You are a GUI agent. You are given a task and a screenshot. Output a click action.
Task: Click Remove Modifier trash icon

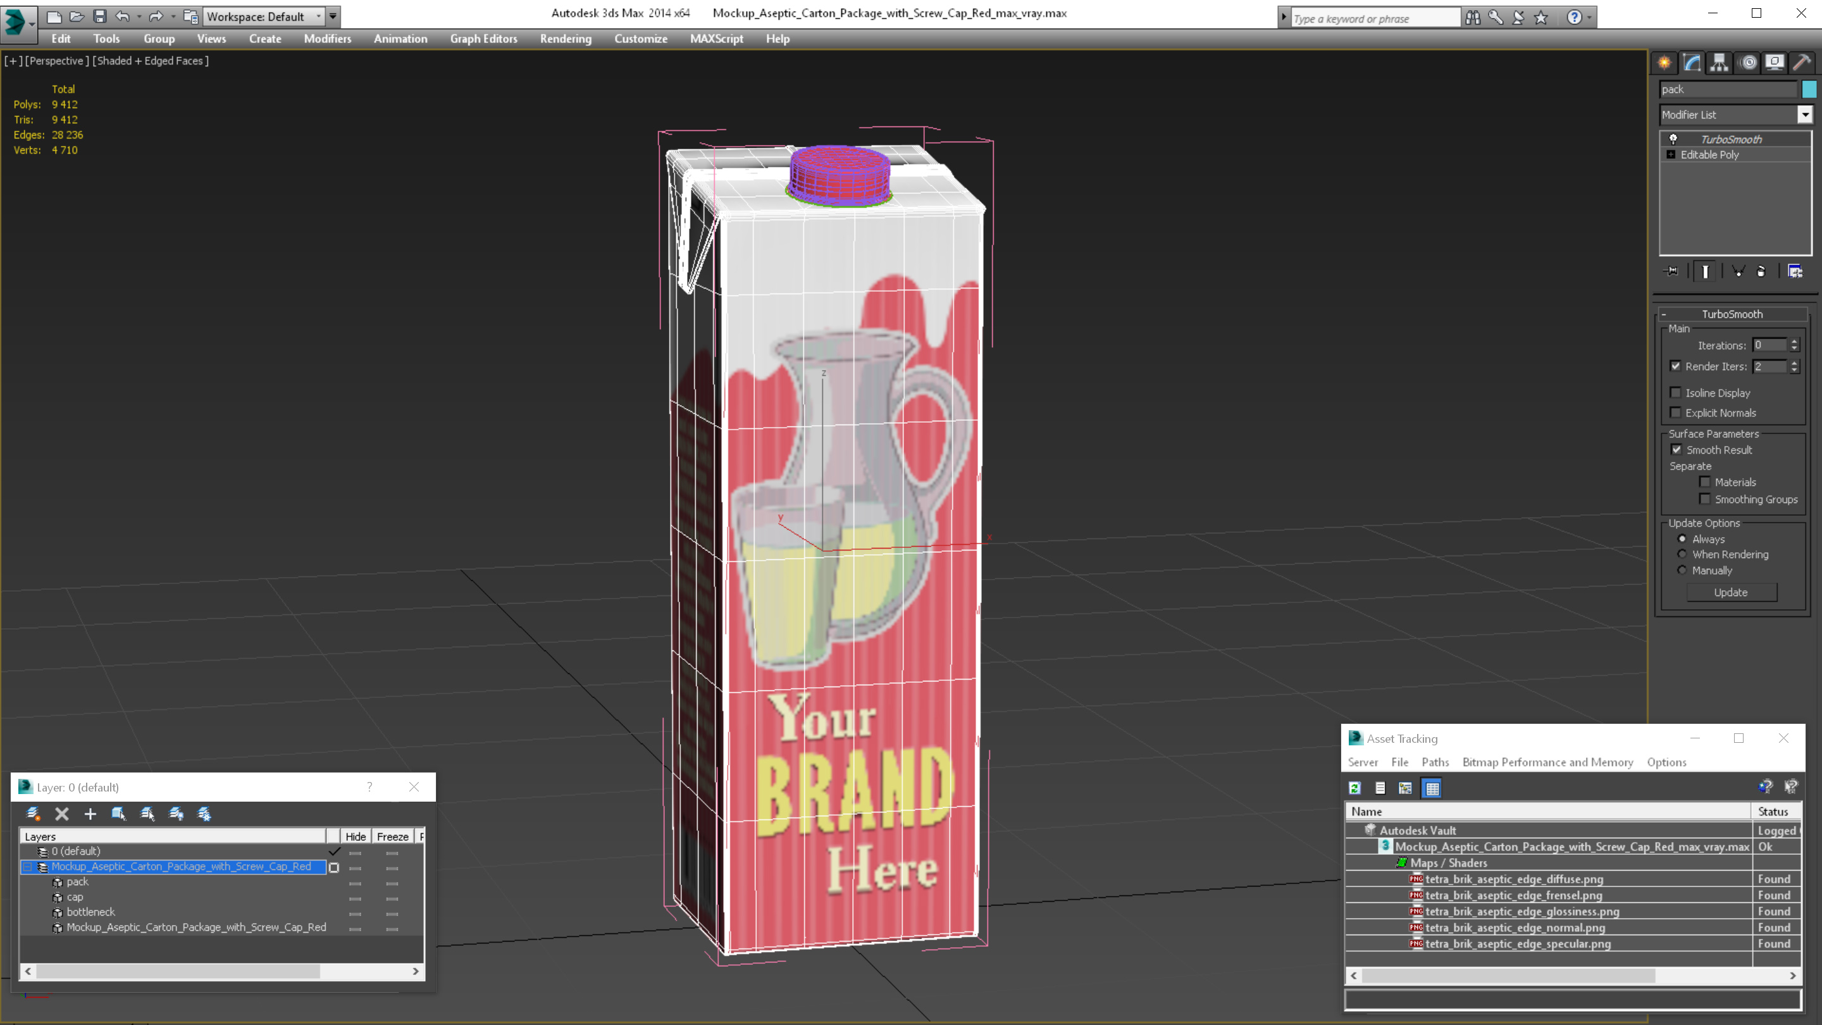pos(1761,271)
